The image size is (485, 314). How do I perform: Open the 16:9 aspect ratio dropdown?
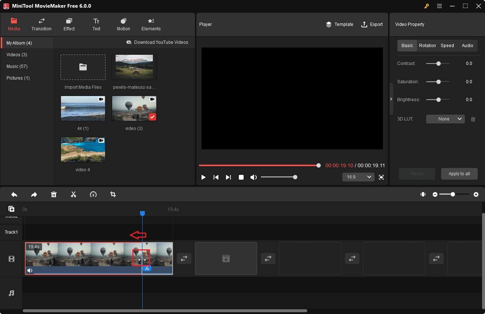pos(358,177)
